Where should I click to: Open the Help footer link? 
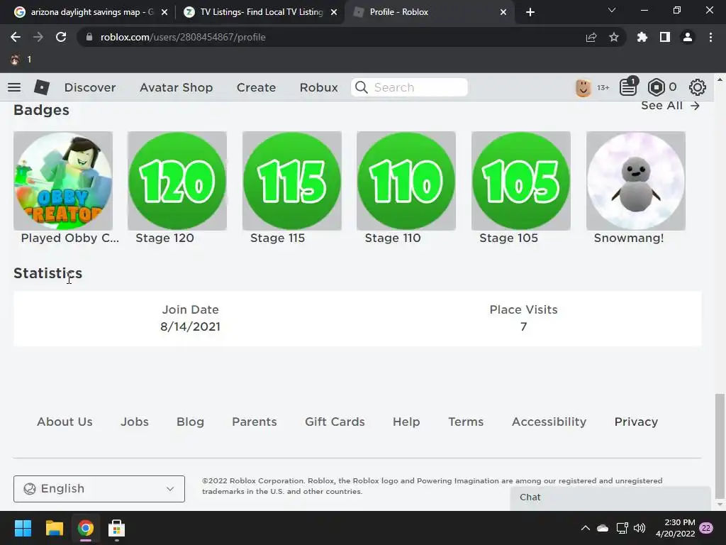coord(406,422)
